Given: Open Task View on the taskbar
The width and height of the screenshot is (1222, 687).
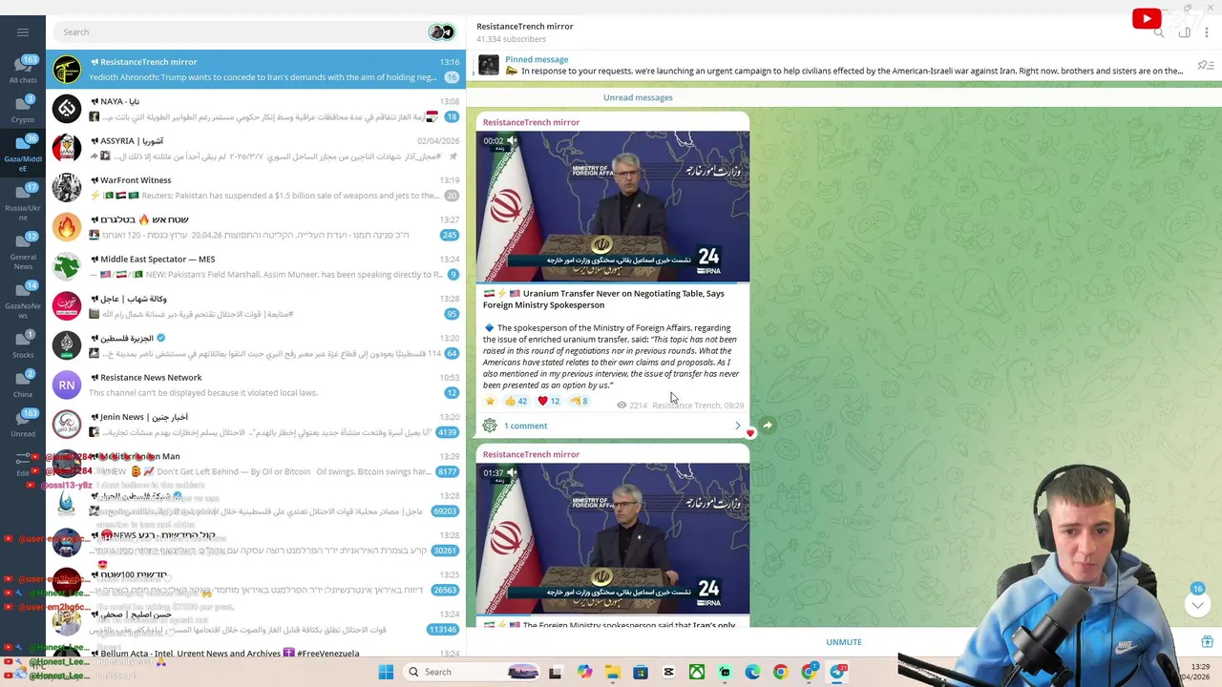Looking at the screenshot, I should point(555,673).
